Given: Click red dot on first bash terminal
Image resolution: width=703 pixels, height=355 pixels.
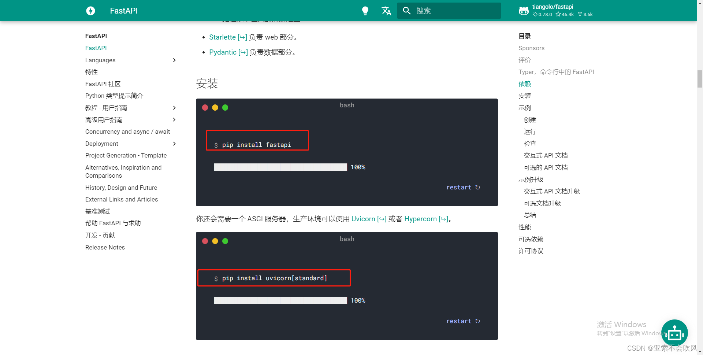Looking at the screenshot, I should [x=205, y=107].
